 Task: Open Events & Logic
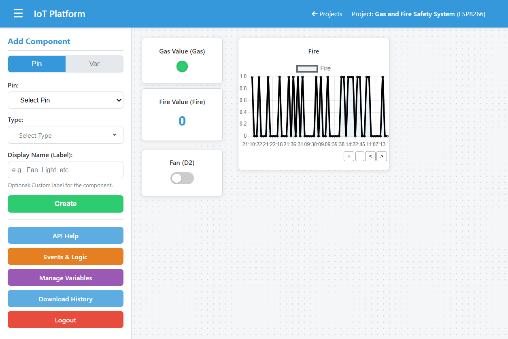66,257
